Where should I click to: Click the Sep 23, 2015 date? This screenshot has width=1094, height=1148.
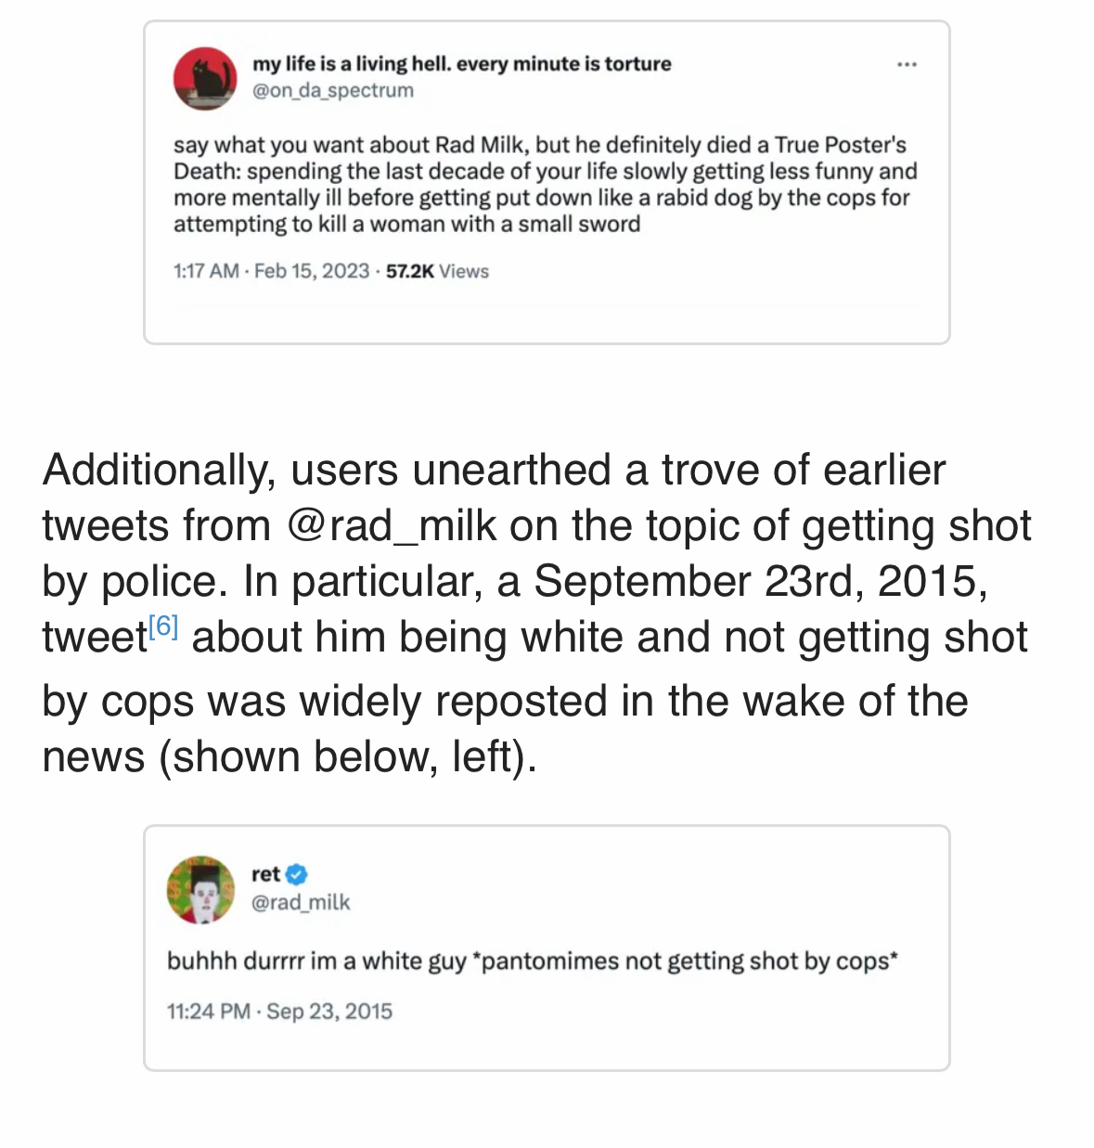(x=329, y=1012)
